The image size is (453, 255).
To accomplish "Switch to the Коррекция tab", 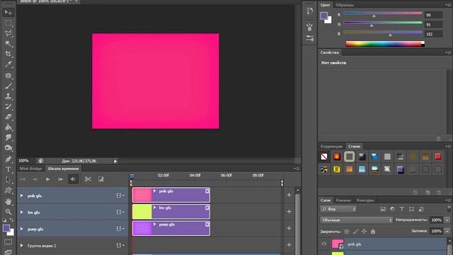I will point(331,147).
